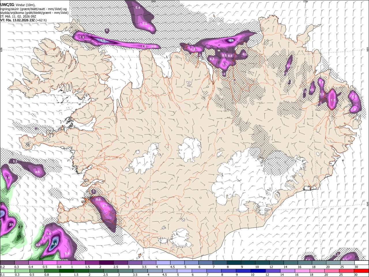Screen dimensions: 369x277
Task: Select the top legend swatch above the 0.2 label
Action: coord(7,263)
